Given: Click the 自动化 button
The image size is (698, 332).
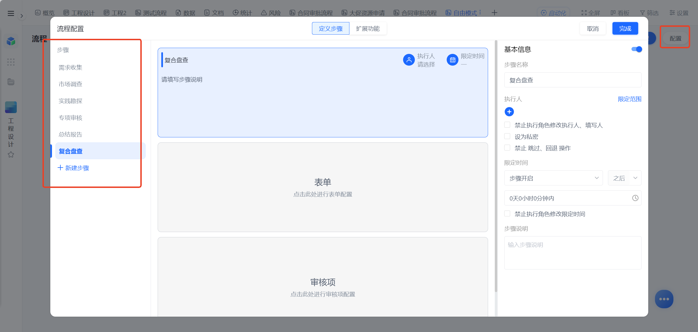Looking at the screenshot, I should (553, 13).
